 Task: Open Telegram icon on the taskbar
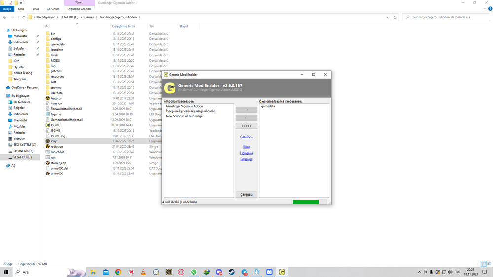click(245, 272)
